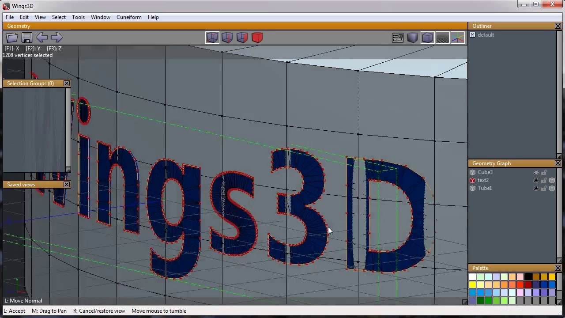Image resolution: width=565 pixels, height=318 pixels.
Task: Open the View menu
Action: click(40, 17)
